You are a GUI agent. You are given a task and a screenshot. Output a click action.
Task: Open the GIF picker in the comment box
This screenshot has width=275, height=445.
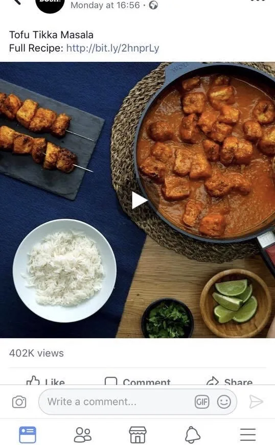[202, 402]
